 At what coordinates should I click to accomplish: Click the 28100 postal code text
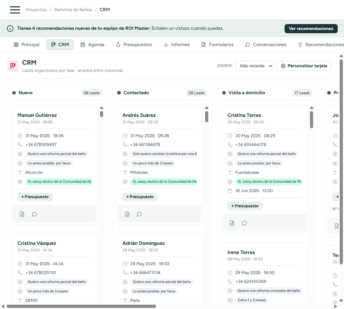tap(31, 300)
